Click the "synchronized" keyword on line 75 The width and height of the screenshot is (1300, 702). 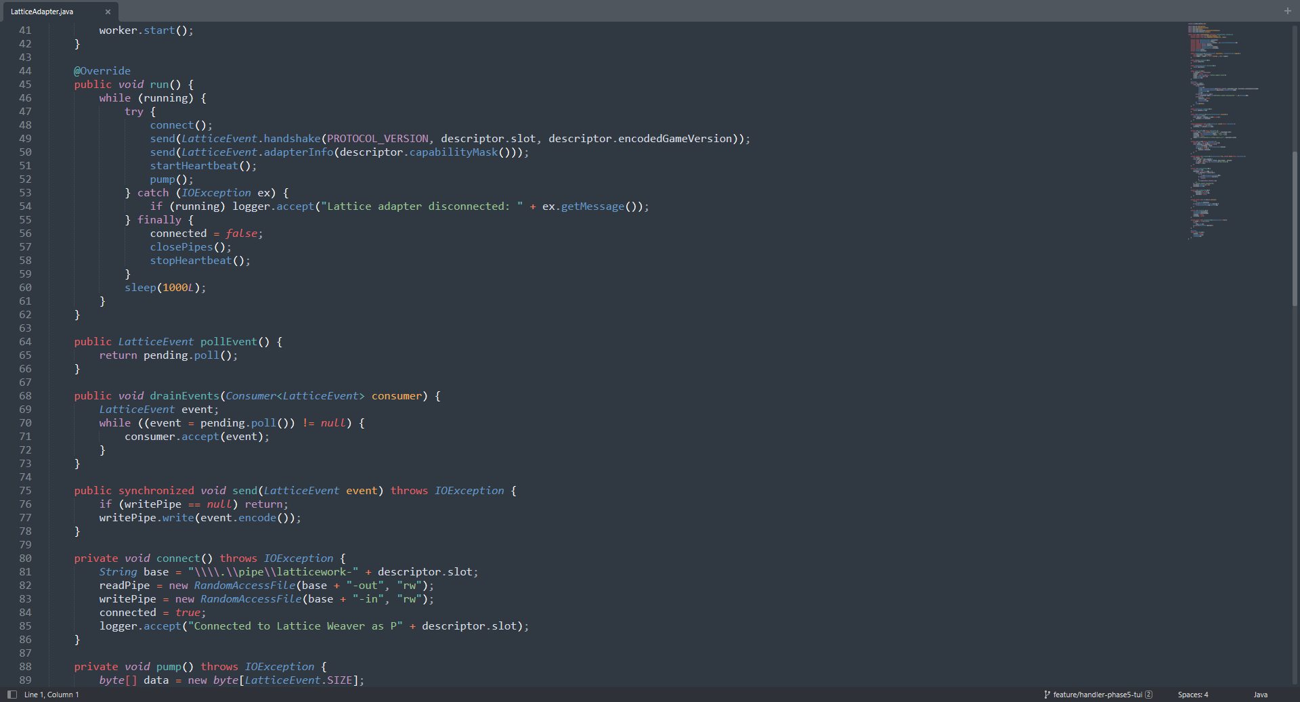point(156,491)
